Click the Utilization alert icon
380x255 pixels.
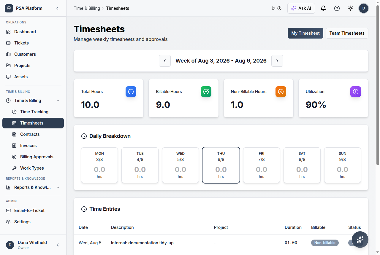[356, 92]
